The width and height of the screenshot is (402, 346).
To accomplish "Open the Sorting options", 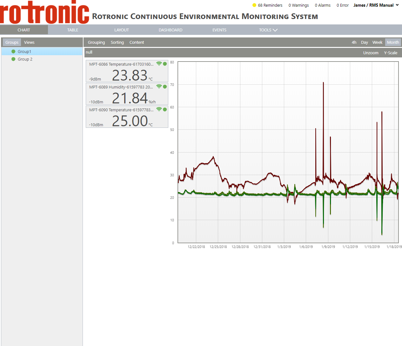I will point(117,42).
